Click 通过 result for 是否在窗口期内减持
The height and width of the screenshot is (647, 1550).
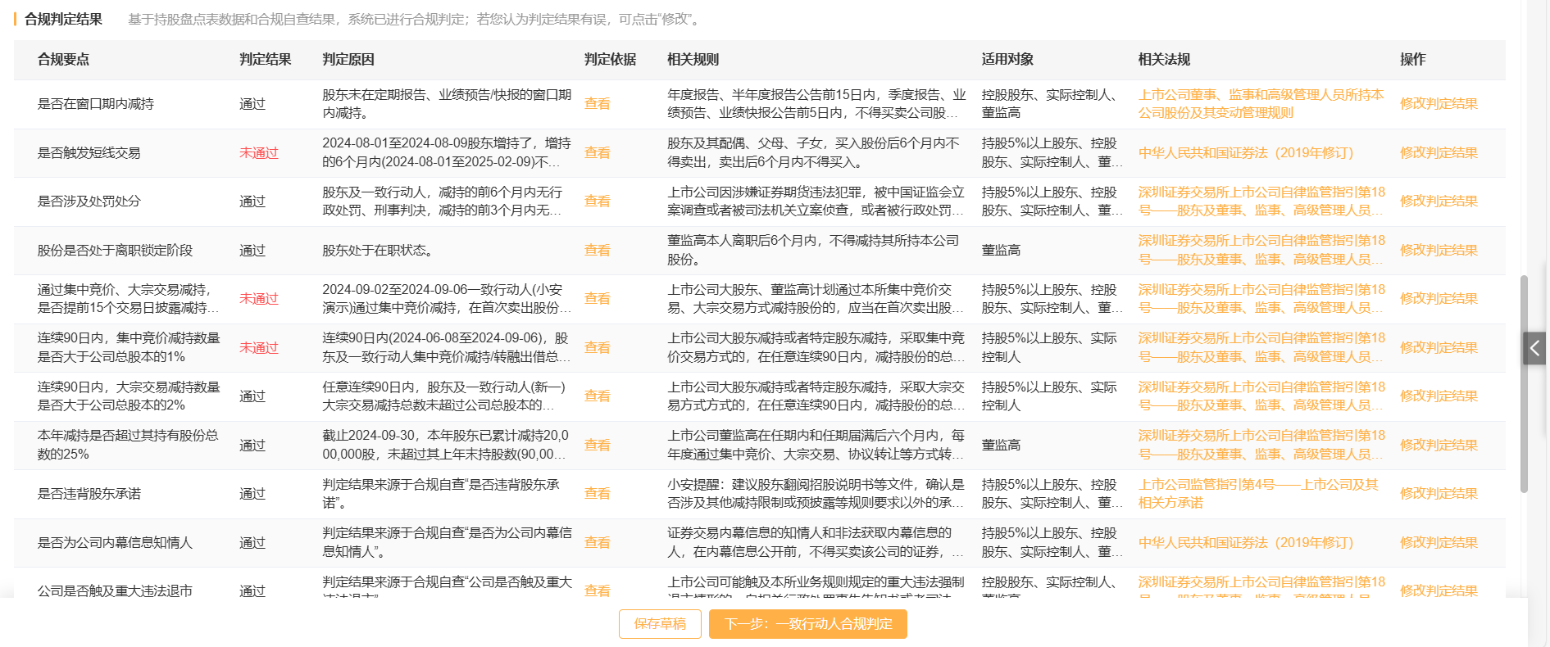pyautogui.click(x=252, y=104)
